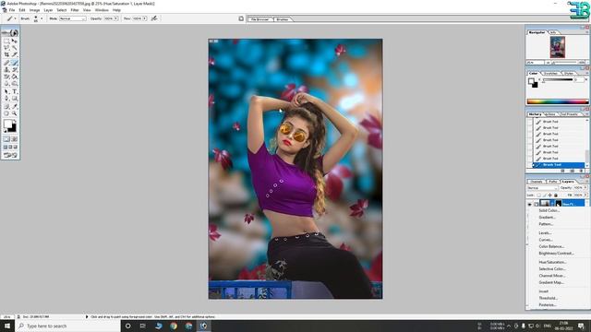Switch to Standard editing mode

tap(6, 139)
